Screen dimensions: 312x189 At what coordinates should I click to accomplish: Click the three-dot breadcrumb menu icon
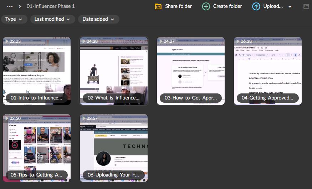tap(10, 6)
